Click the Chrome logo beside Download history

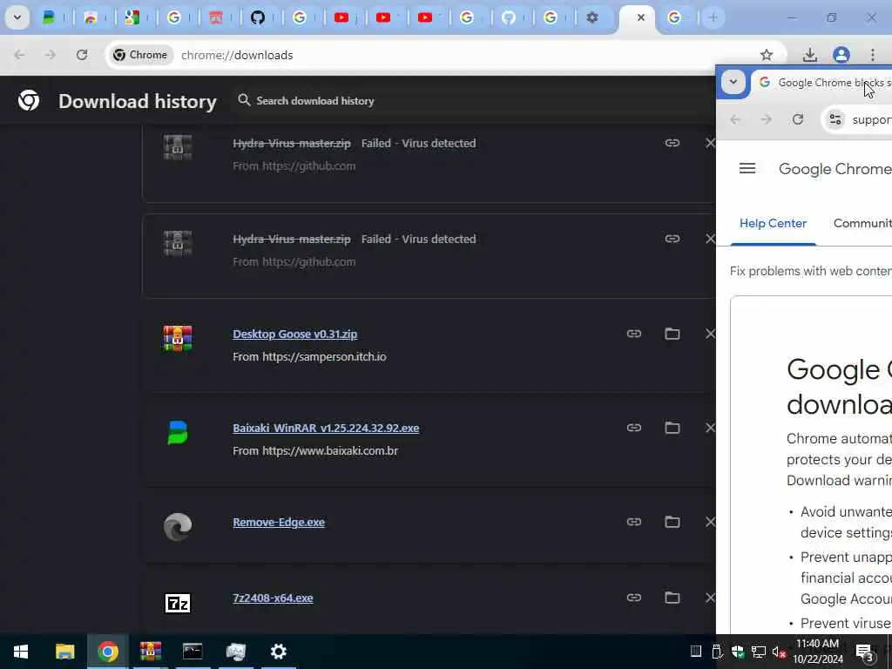coord(29,100)
